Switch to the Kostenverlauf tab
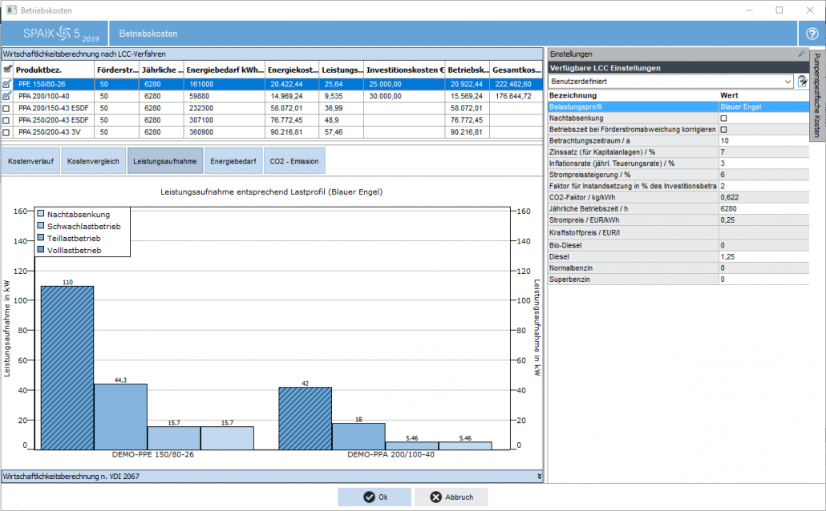 [x=30, y=161]
